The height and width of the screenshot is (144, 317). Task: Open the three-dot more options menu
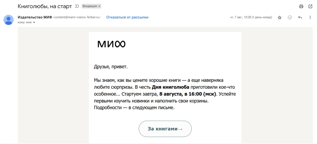point(310,17)
